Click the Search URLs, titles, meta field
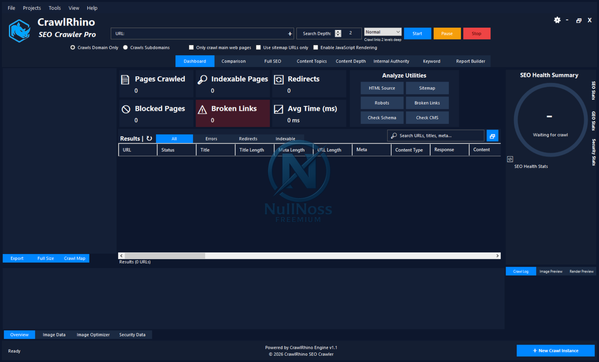The width and height of the screenshot is (599, 362). click(436, 136)
